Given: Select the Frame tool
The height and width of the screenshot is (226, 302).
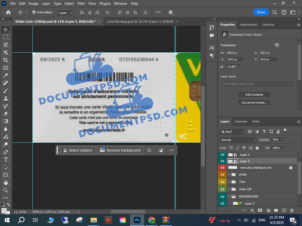Looking at the screenshot, I should (x=6, y=68).
